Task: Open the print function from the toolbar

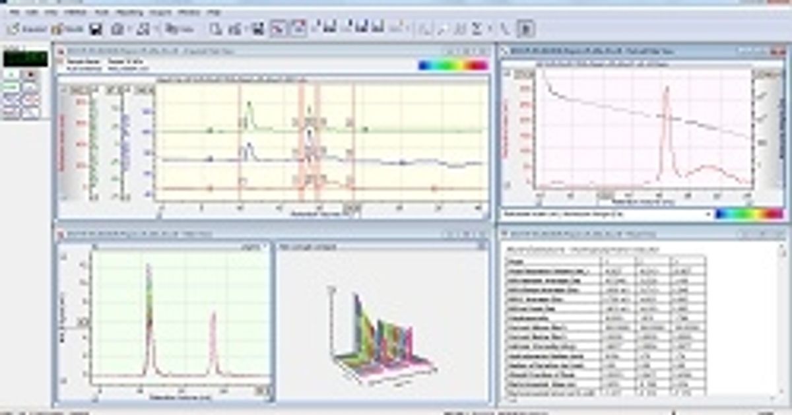Action: pos(117,26)
